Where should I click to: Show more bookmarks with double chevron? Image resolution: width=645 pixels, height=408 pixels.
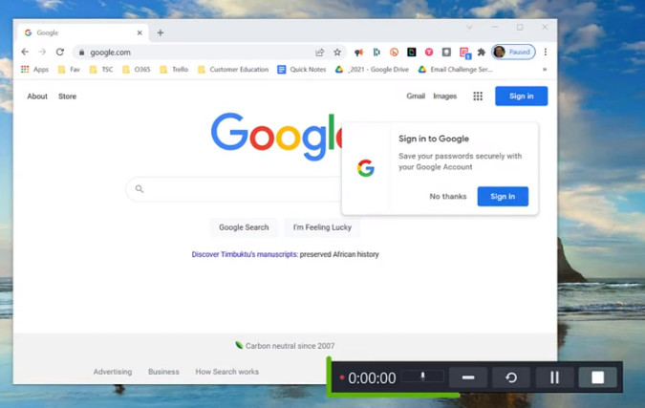[545, 70]
